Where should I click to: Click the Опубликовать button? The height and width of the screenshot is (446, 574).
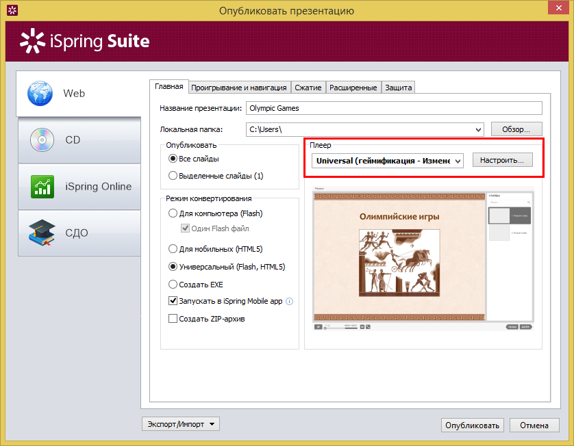472,425
